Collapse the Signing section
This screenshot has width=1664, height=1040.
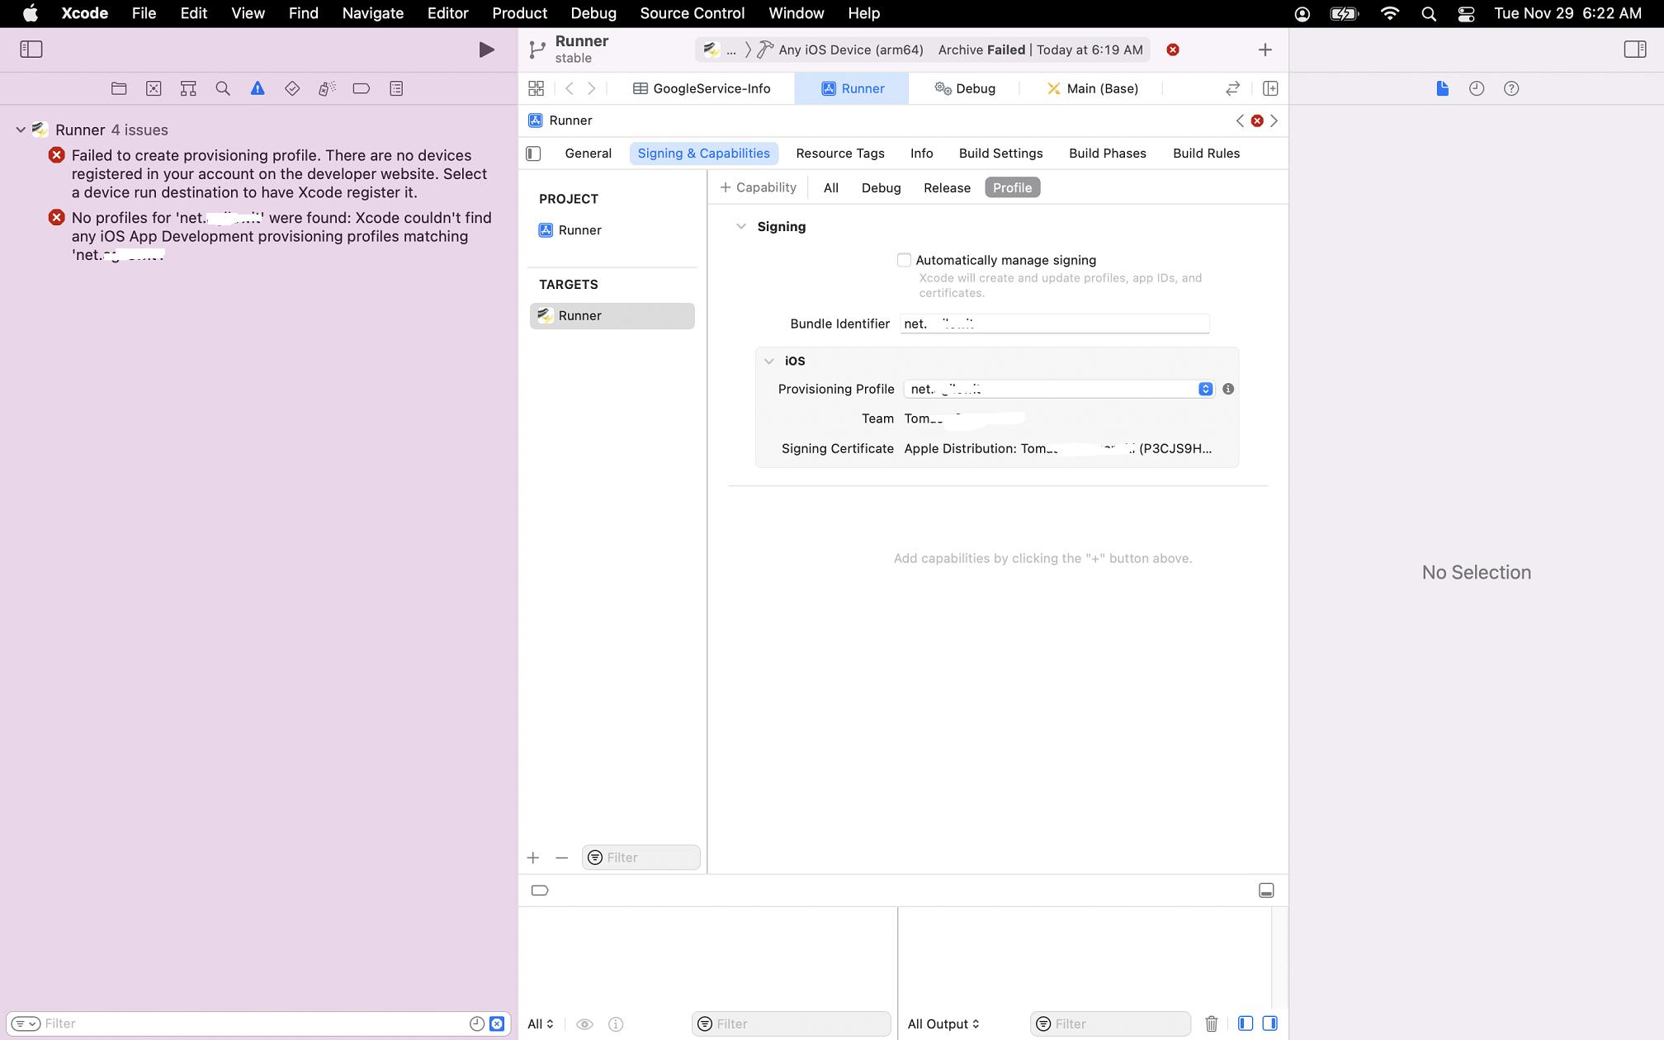pyautogui.click(x=740, y=226)
